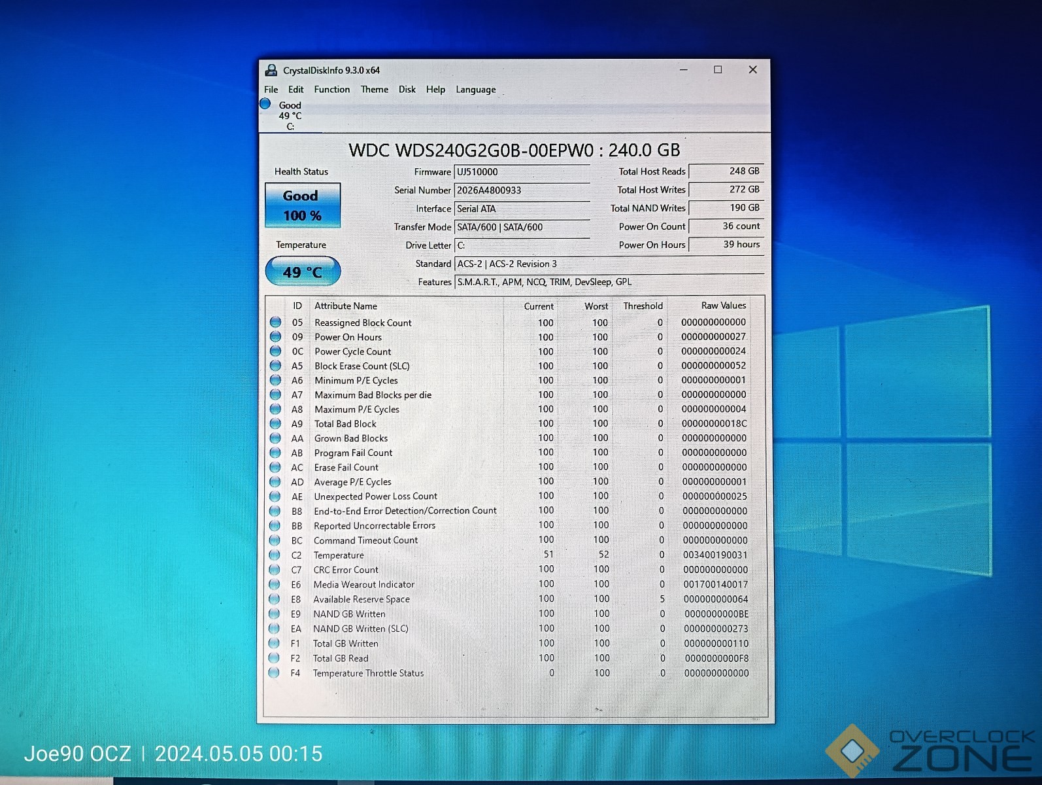
Task: Click the Total NAND Writes value 190 GB
Action: (x=726, y=207)
